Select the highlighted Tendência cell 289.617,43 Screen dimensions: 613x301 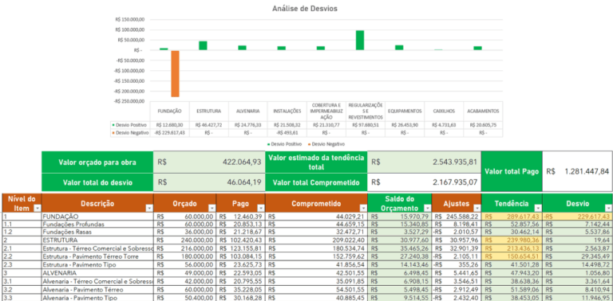[512, 217]
